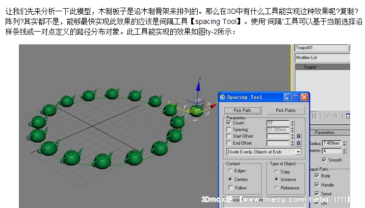Screen dimensions: 365x208
Task: Open Divide Evenly, Objects at Ends dropdown
Action: pyautogui.click(x=298, y=152)
